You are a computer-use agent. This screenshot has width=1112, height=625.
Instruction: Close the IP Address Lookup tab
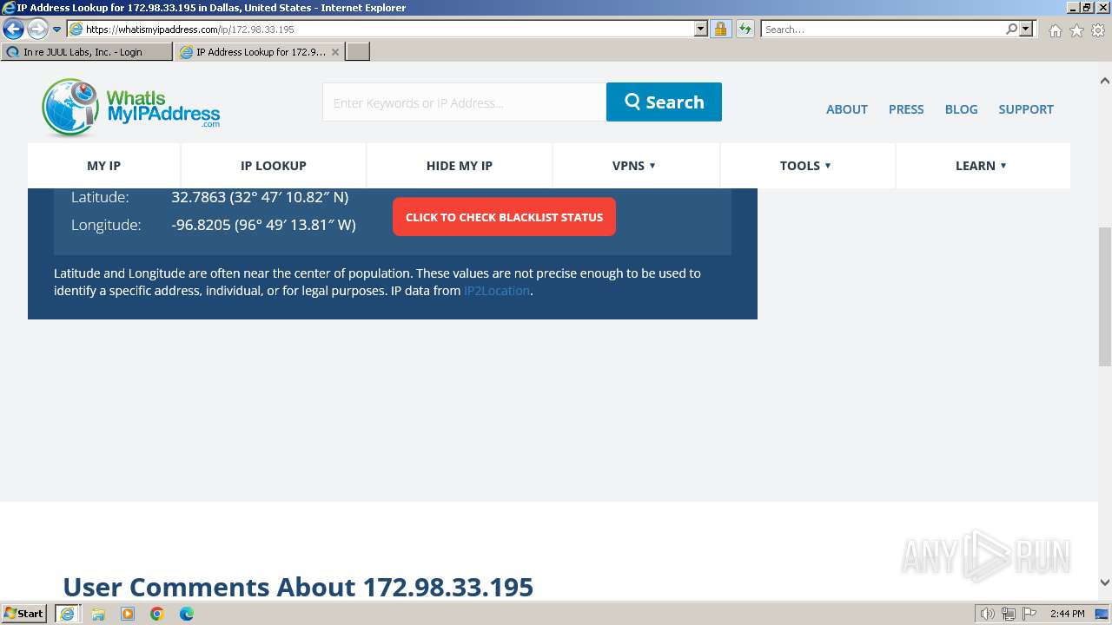[335, 52]
